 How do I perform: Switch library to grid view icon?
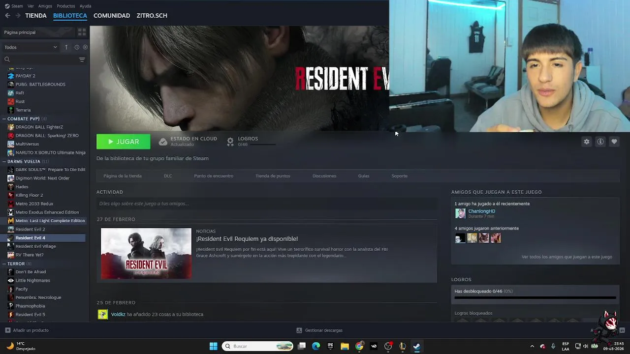[x=82, y=32]
